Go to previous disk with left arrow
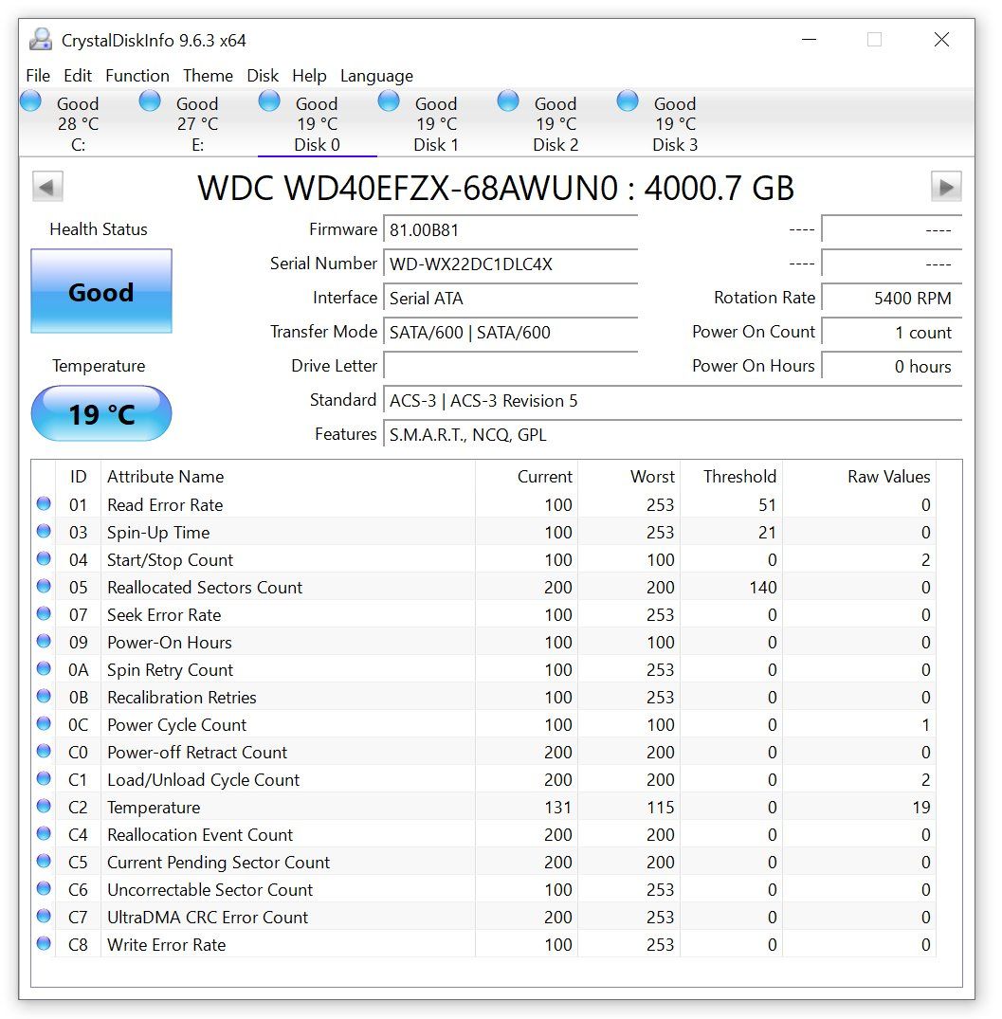Image resolution: width=1002 pixels, height=1019 pixels. pyautogui.click(x=47, y=187)
